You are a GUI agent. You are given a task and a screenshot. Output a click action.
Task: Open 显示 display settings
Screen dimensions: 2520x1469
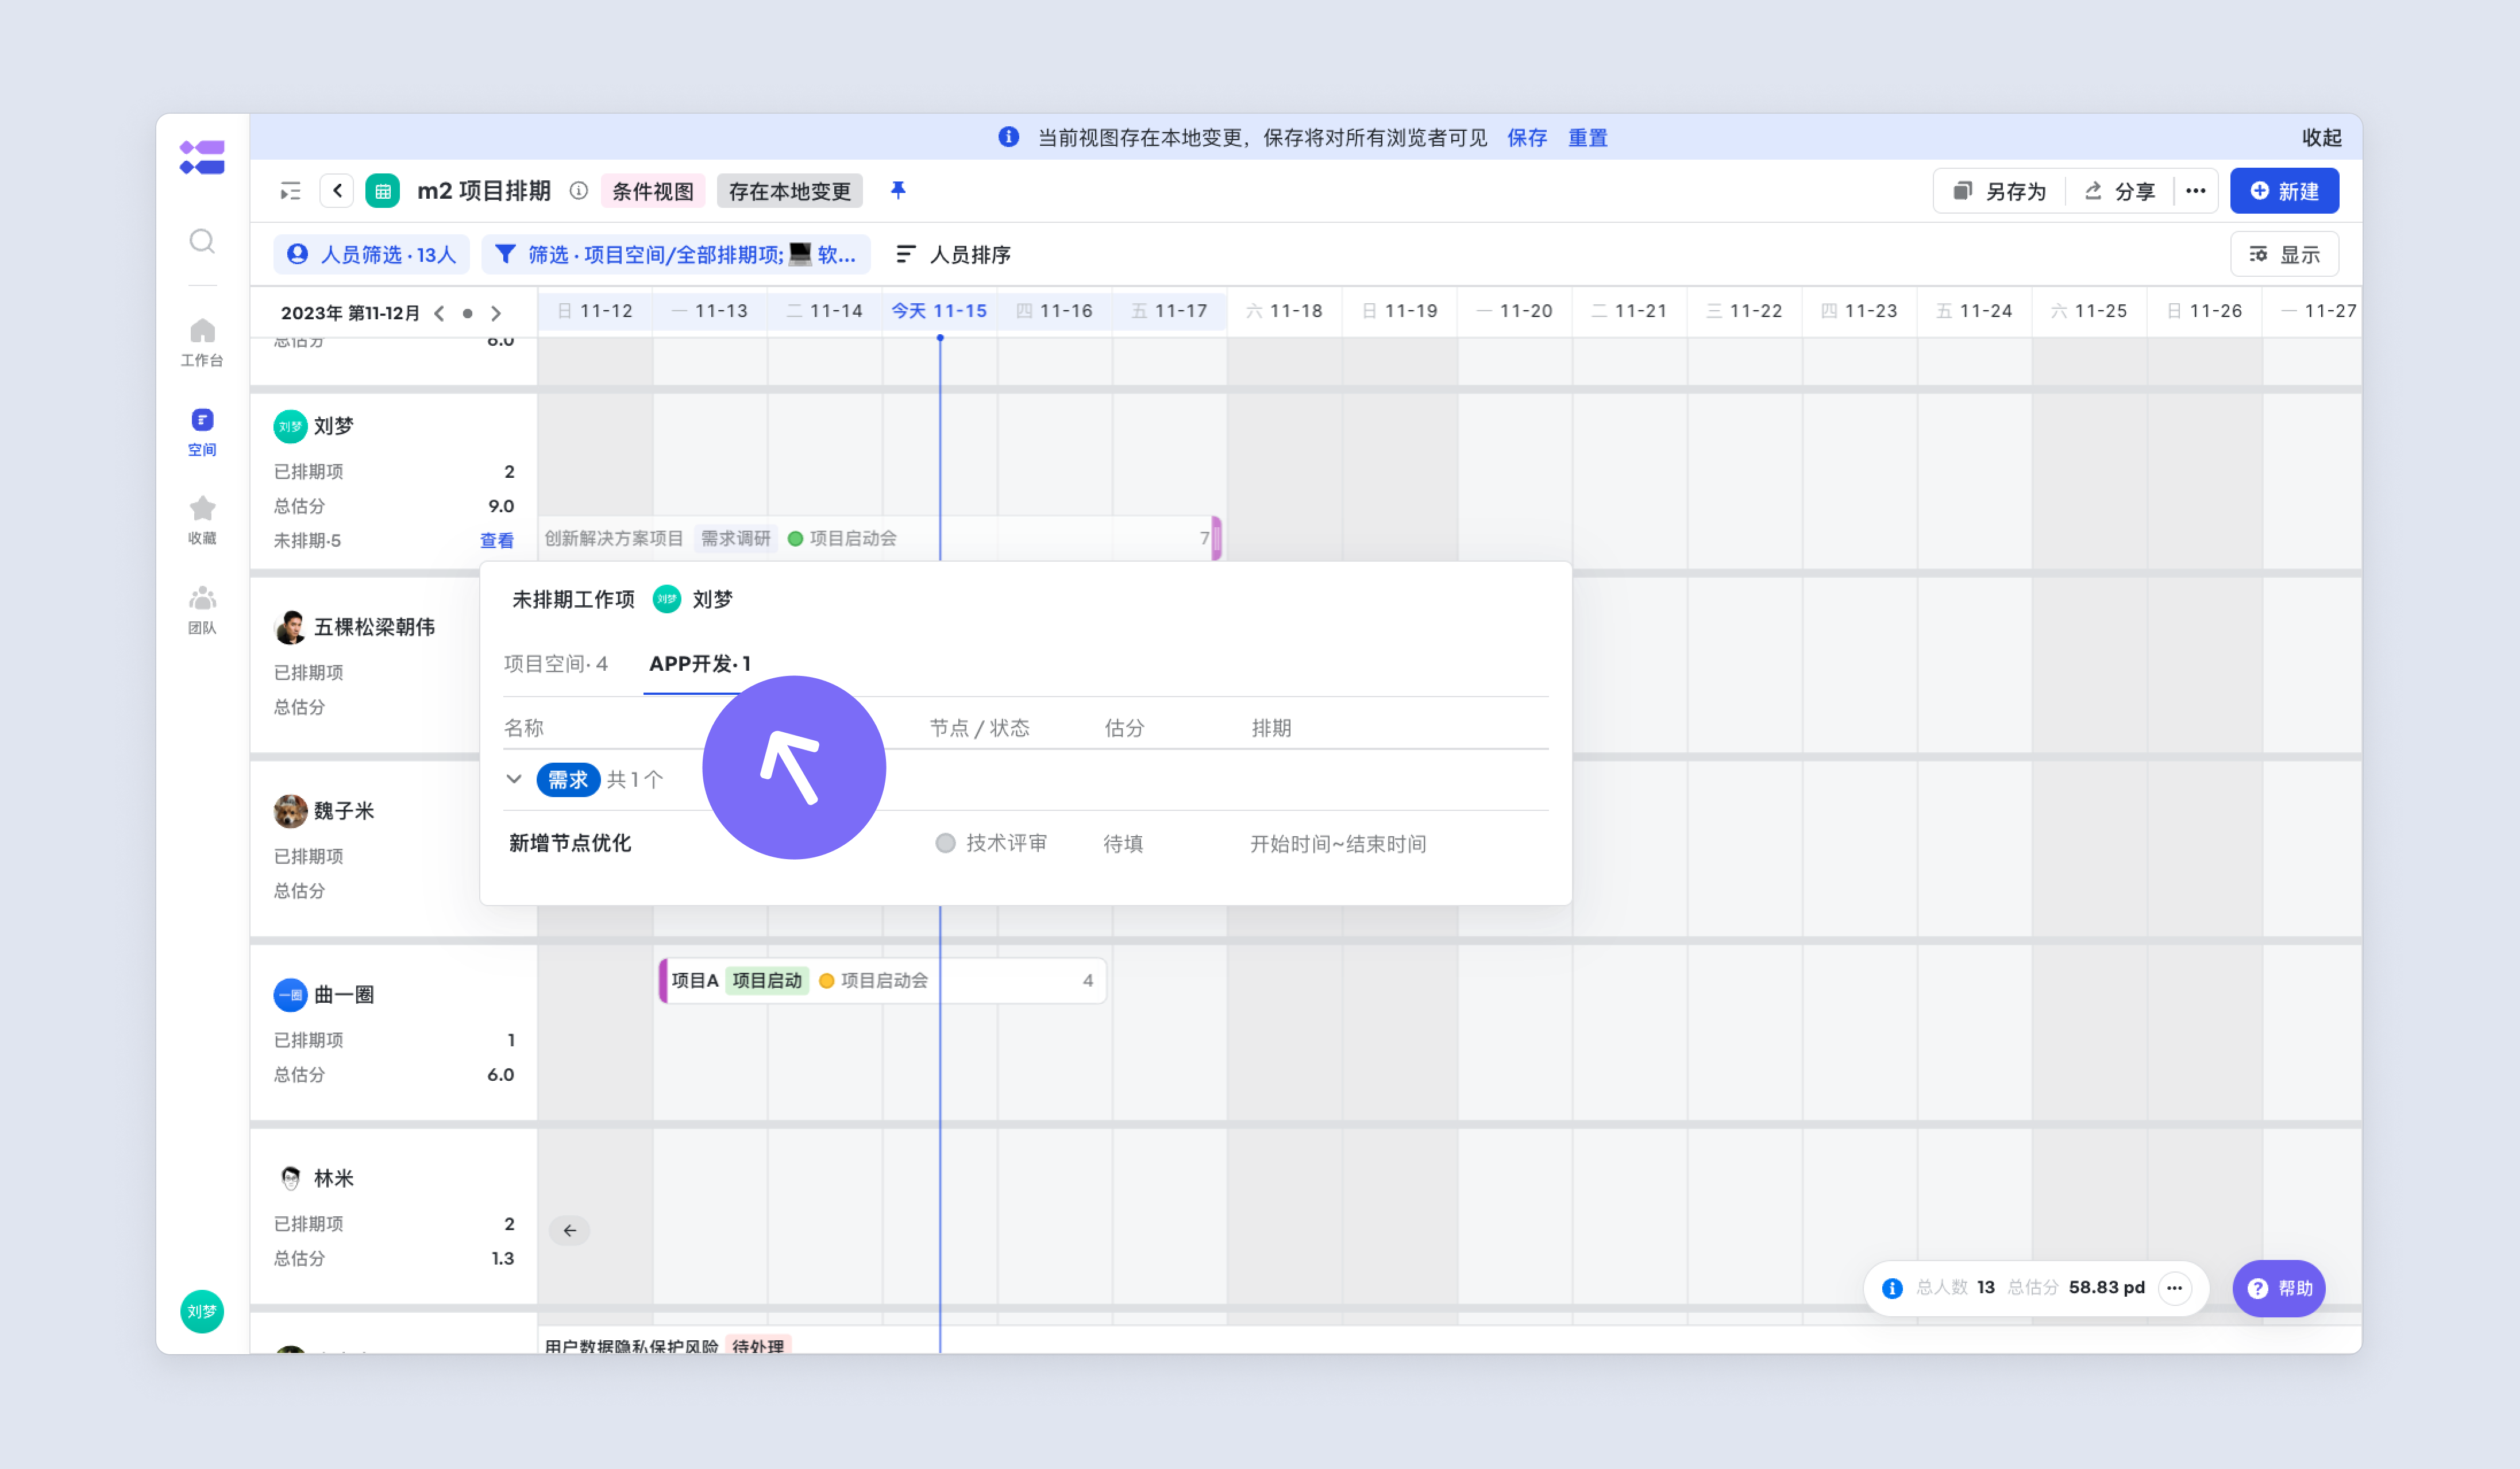pyautogui.click(x=2285, y=255)
